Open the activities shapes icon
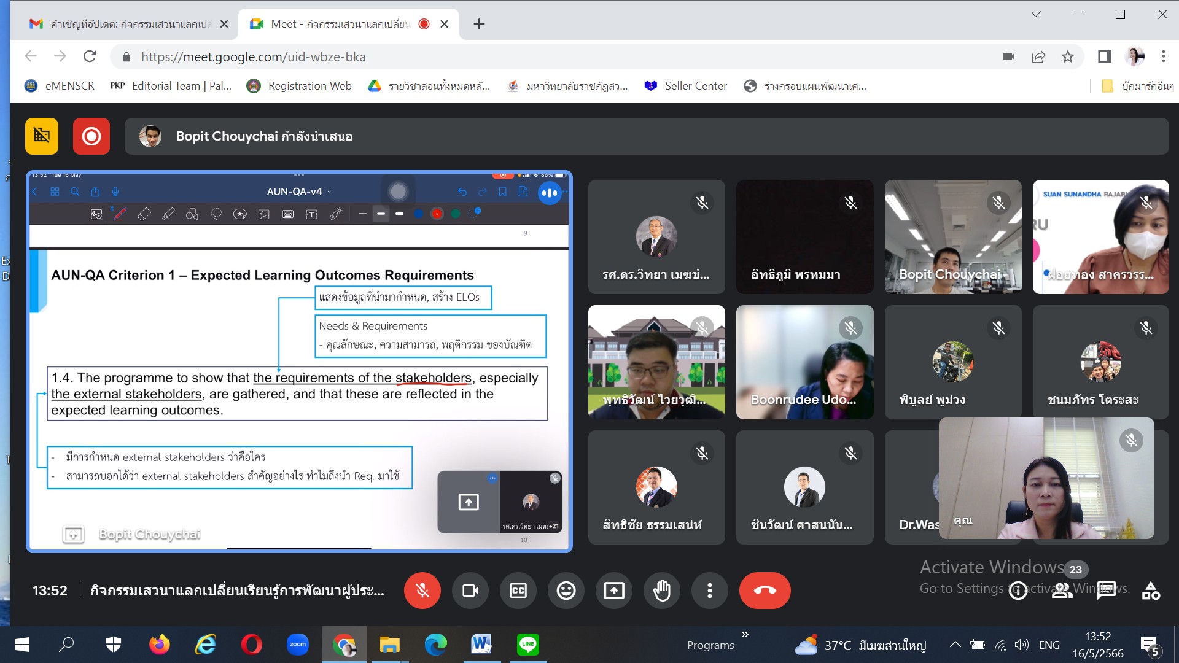The width and height of the screenshot is (1179, 663). tap(1150, 591)
